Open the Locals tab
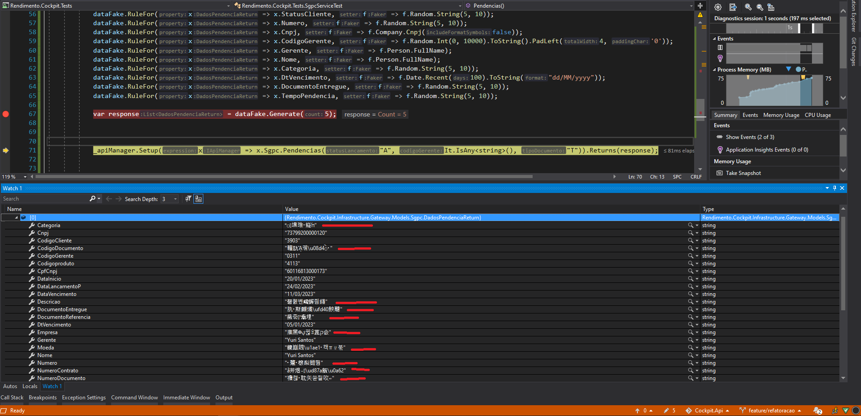 (x=30, y=386)
